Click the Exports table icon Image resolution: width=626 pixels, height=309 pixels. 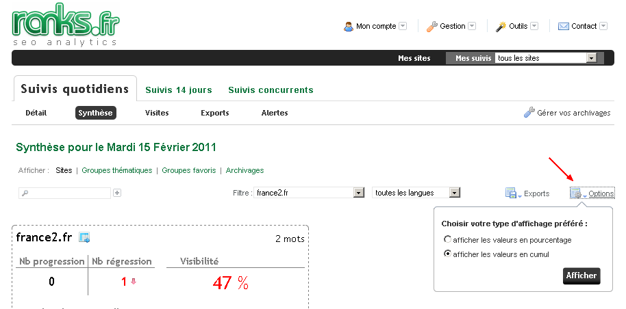(x=511, y=193)
